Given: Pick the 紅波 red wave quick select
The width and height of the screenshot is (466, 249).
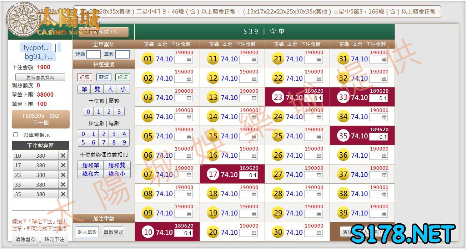Looking at the screenshot, I should coord(84,77).
